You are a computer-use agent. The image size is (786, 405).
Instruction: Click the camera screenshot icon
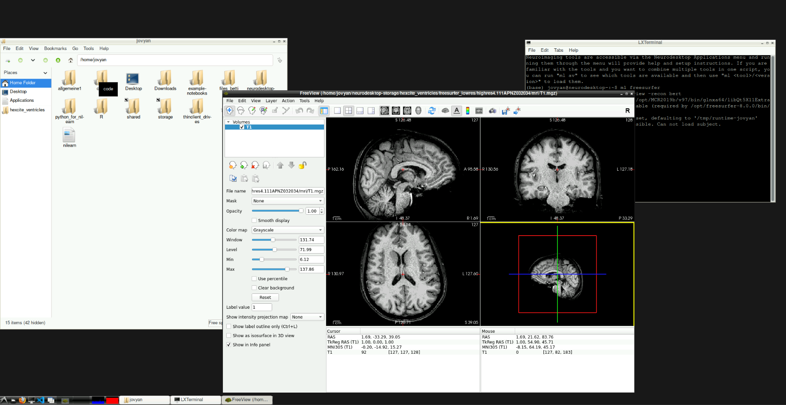pyautogui.click(x=492, y=111)
